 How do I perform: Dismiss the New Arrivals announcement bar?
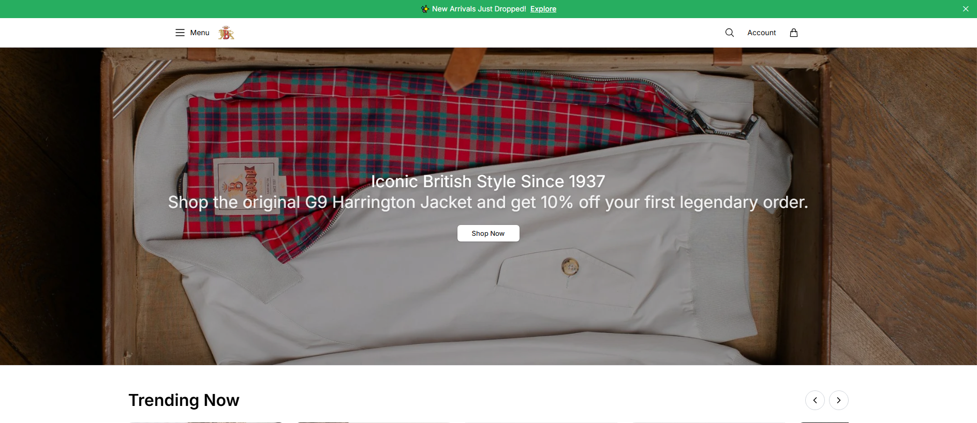click(x=966, y=9)
